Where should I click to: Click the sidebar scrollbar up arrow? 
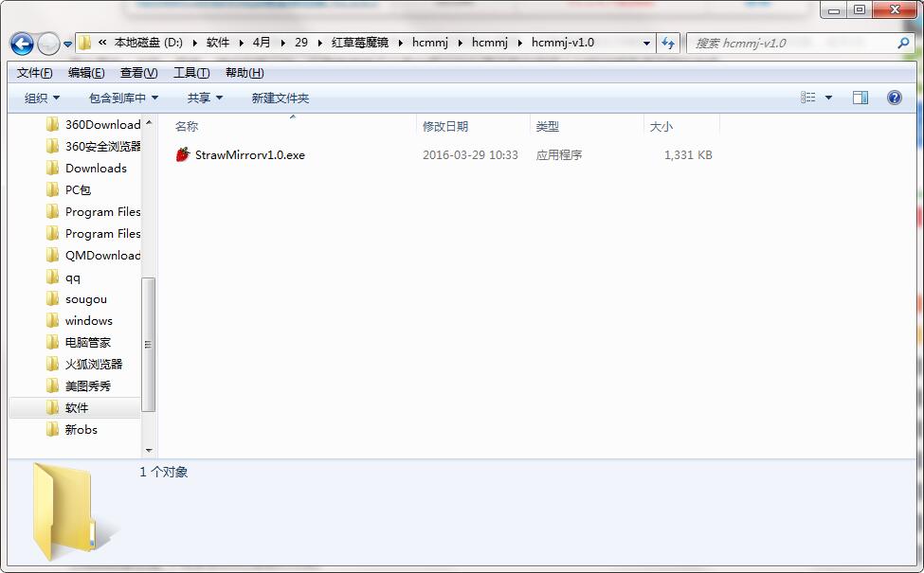[x=149, y=122]
